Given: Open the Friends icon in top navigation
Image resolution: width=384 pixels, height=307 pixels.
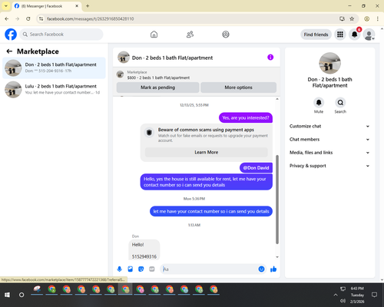Looking at the screenshot, I should pos(190,35).
